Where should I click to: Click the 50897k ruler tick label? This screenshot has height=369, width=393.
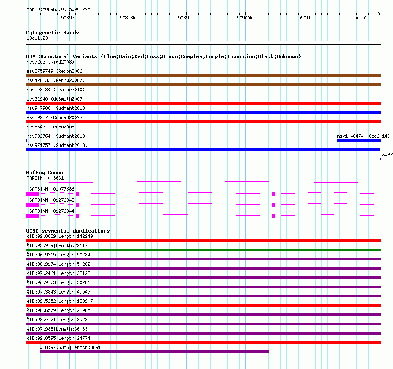[x=69, y=18]
